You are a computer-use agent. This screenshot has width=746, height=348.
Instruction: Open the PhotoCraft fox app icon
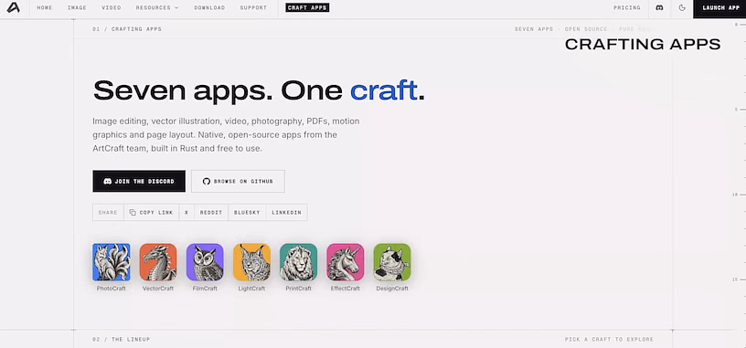click(x=112, y=262)
